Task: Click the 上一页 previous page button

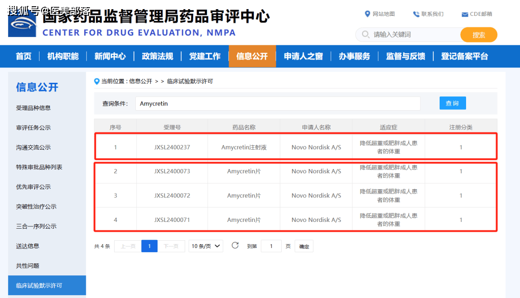Action: pyautogui.click(x=128, y=246)
